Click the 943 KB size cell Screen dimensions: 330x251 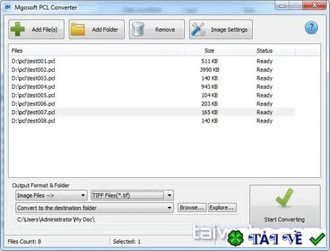(x=210, y=87)
